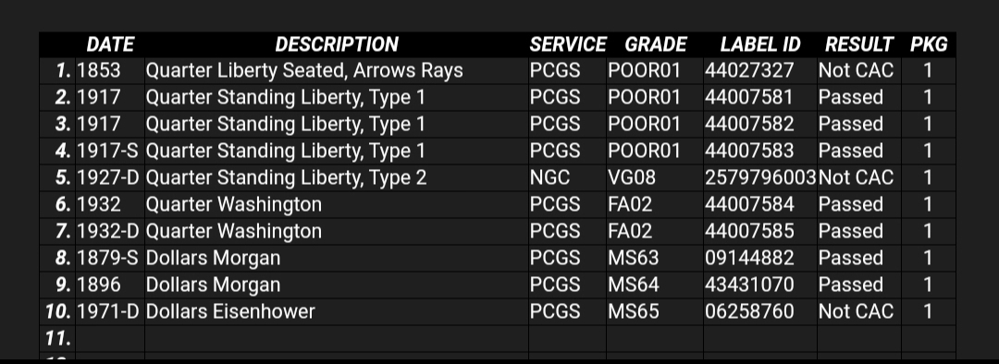The width and height of the screenshot is (999, 364).
Task: Click row number 11
Action: pos(57,338)
